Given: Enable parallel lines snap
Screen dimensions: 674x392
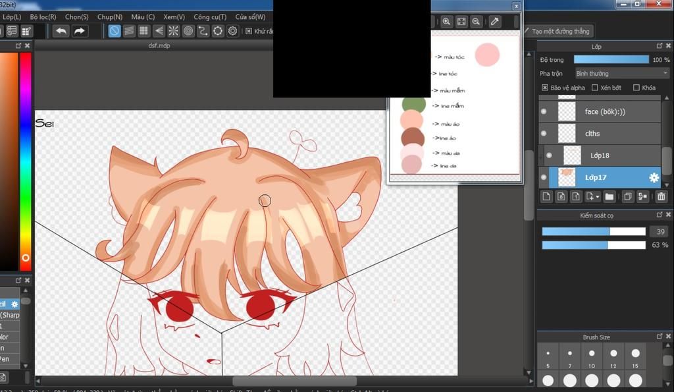Looking at the screenshot, I should [x=129, y=31].
